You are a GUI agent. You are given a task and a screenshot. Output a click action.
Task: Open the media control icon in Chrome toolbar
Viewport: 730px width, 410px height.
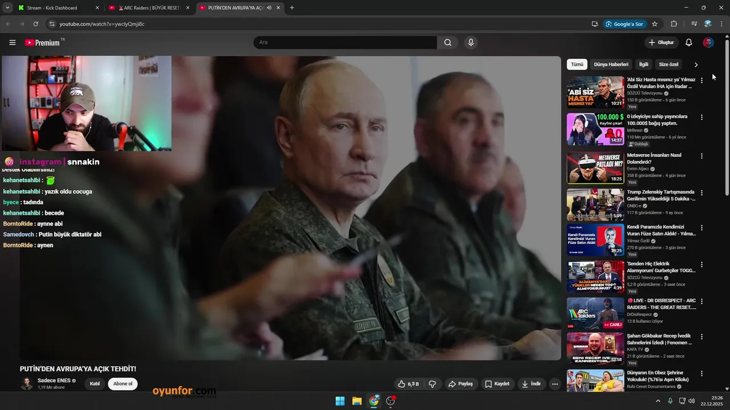tap(694, 24)
